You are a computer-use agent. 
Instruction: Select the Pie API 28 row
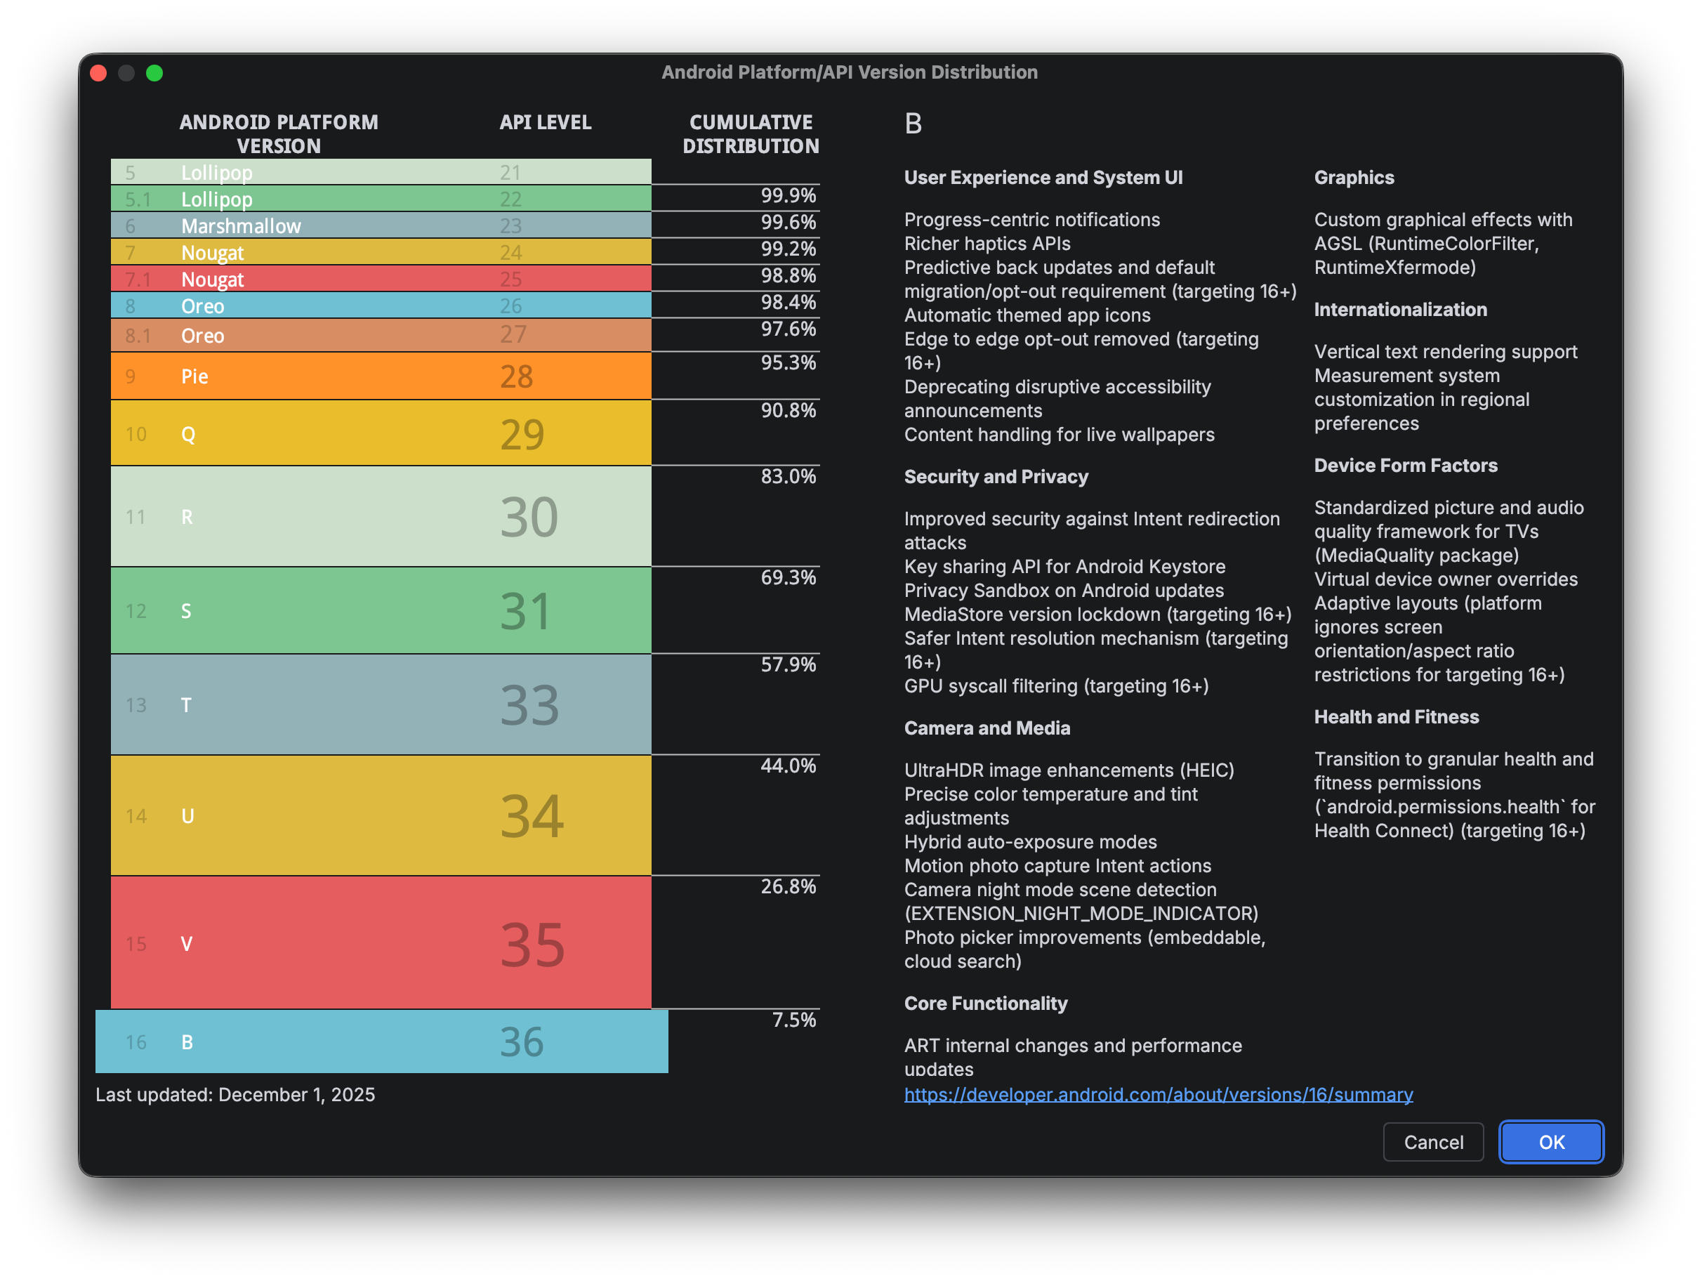381,376
